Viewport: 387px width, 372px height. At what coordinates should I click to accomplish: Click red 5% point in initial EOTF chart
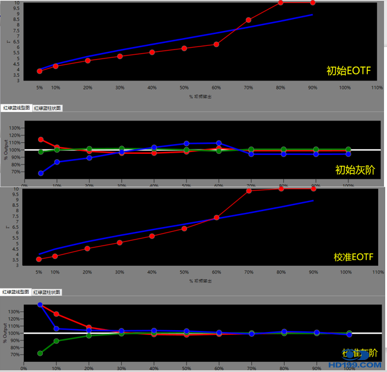tap(40, 71)
